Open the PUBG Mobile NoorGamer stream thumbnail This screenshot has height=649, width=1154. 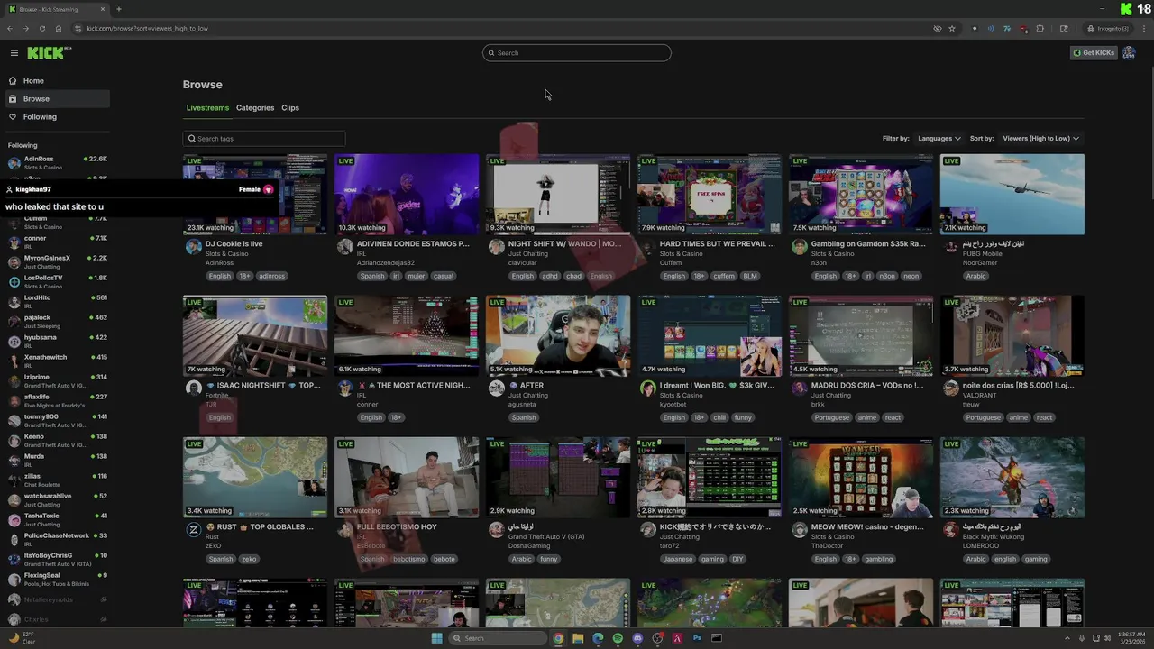[1012, 195]
